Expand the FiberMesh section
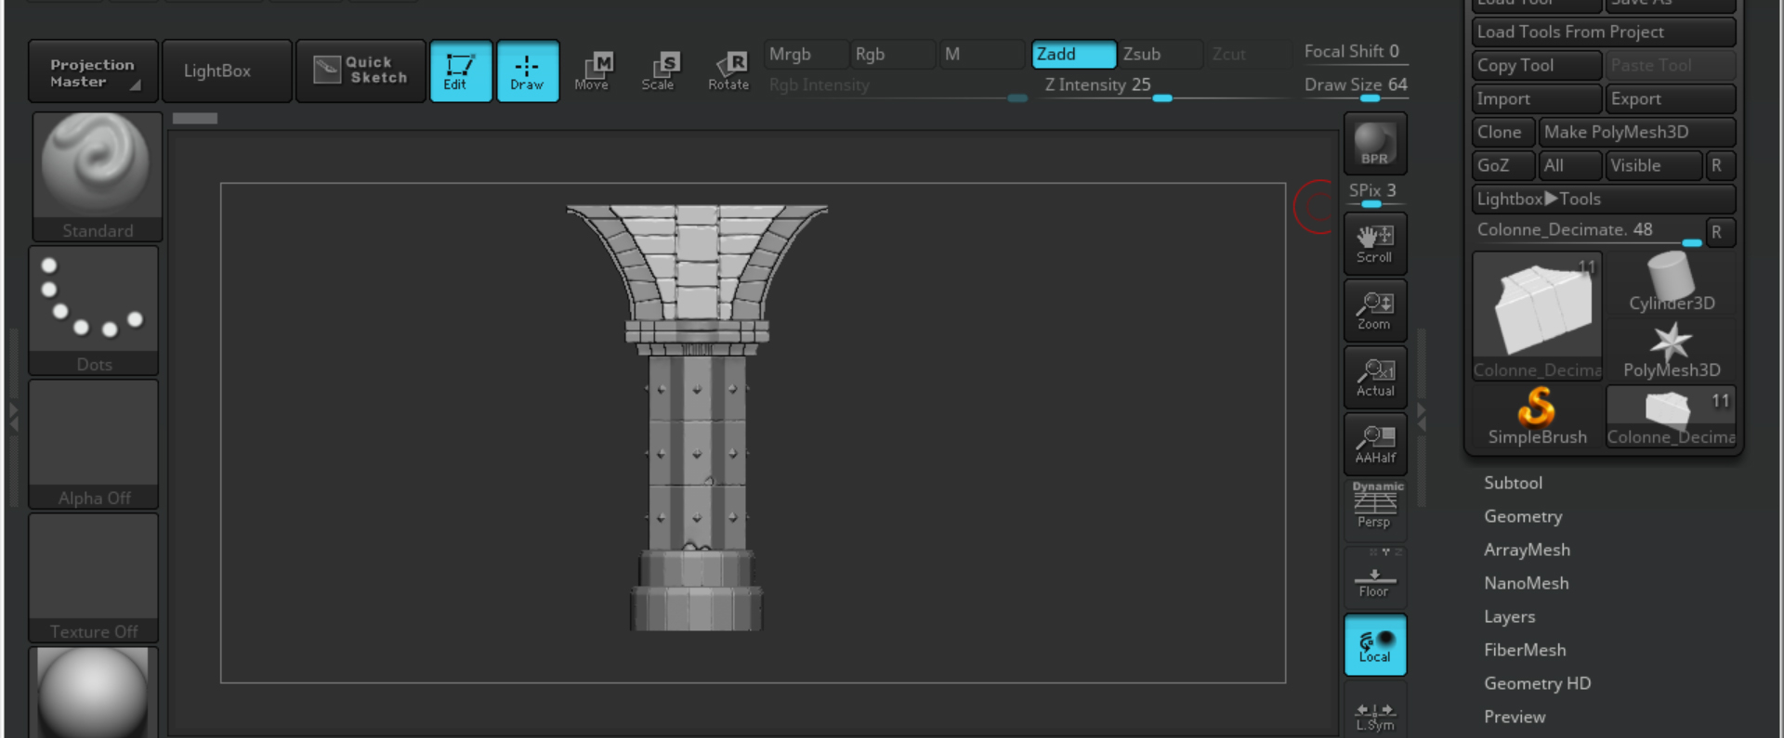The height and width of the screenshot is (738, 1784). (x=1525, y=650)
